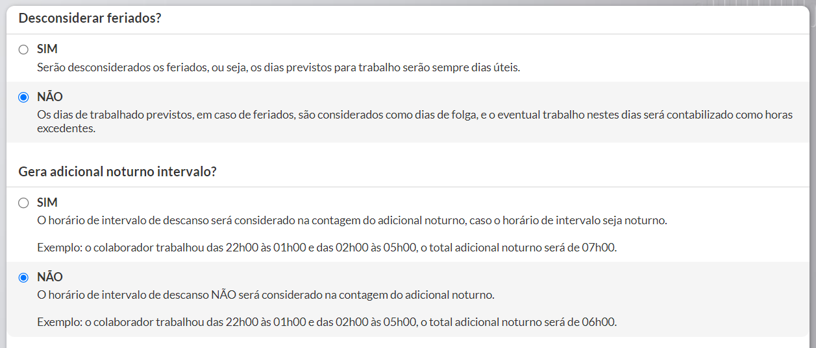Click the NÃO label under Desconsiderar feriados
The height and width of the screenshot is (348, 816).
(50, 97)
